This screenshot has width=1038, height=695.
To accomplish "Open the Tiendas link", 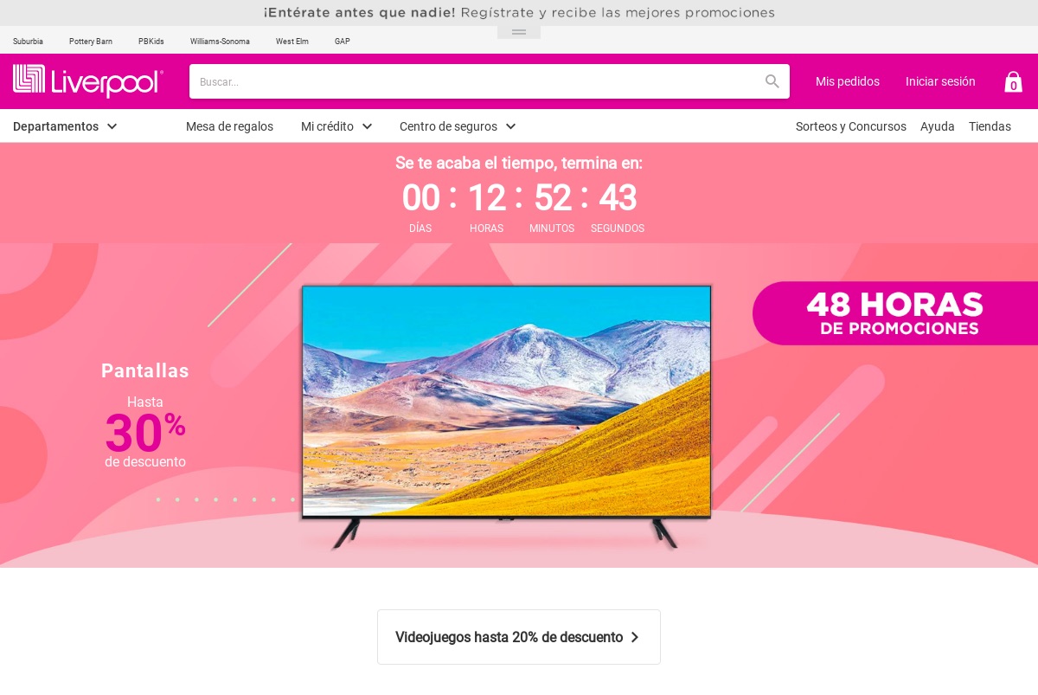I will click(990, 126).
